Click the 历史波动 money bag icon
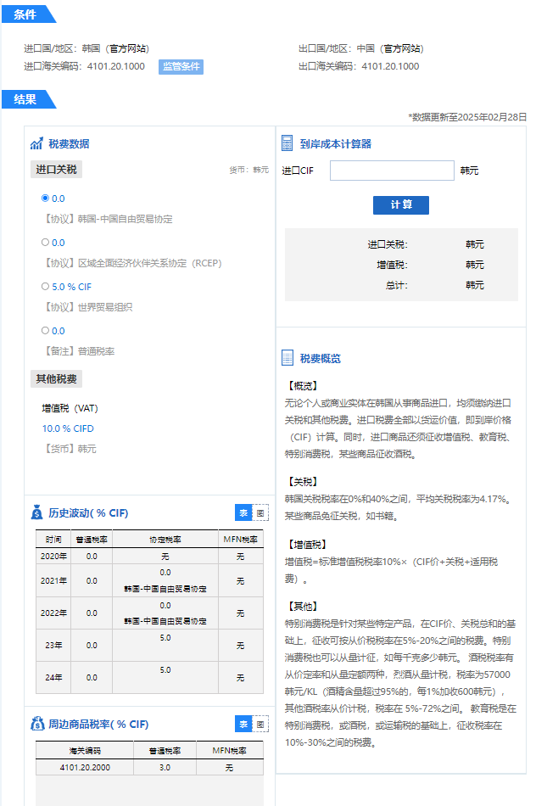The width and height of the screenshot is (547, 806). pyautogui.click(x=36, y=512)
